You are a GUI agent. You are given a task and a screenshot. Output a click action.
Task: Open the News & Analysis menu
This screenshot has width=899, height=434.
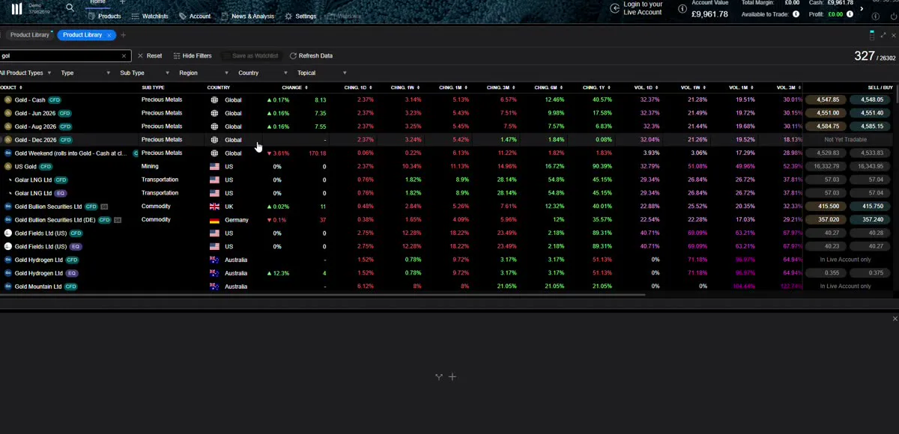tap(248, 16)
